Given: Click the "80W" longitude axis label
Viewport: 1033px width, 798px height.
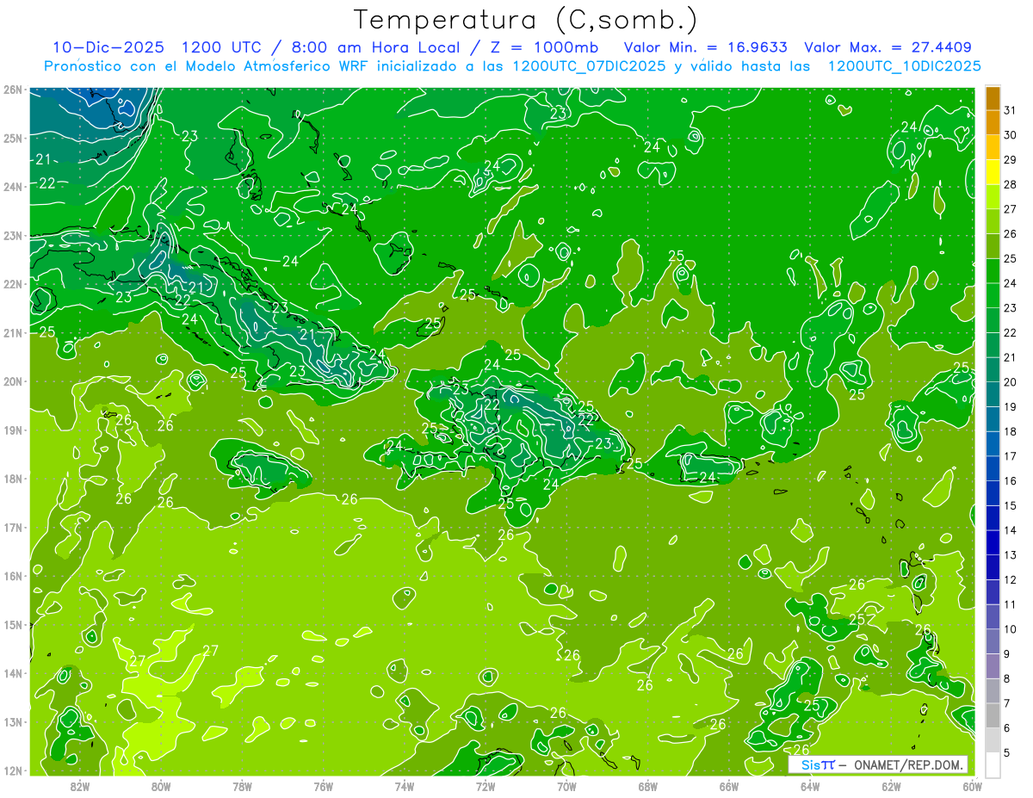Looking at the screenshot, I should [x=161, y=786].
